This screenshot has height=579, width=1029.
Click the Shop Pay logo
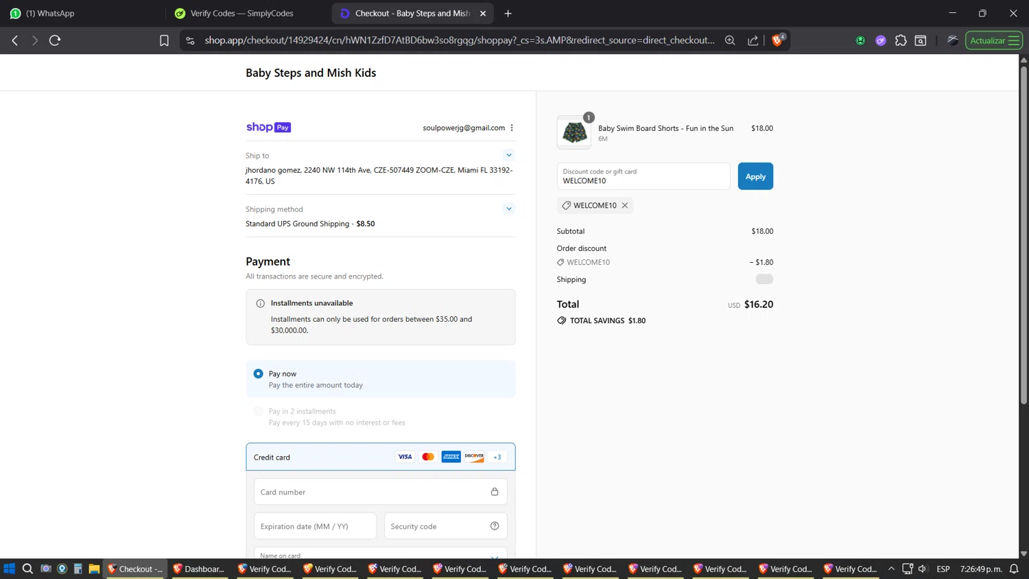coord(268,128)
